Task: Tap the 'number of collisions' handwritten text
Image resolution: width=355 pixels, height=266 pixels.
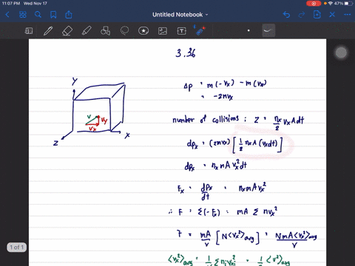Action: click(x=206, y=120)
